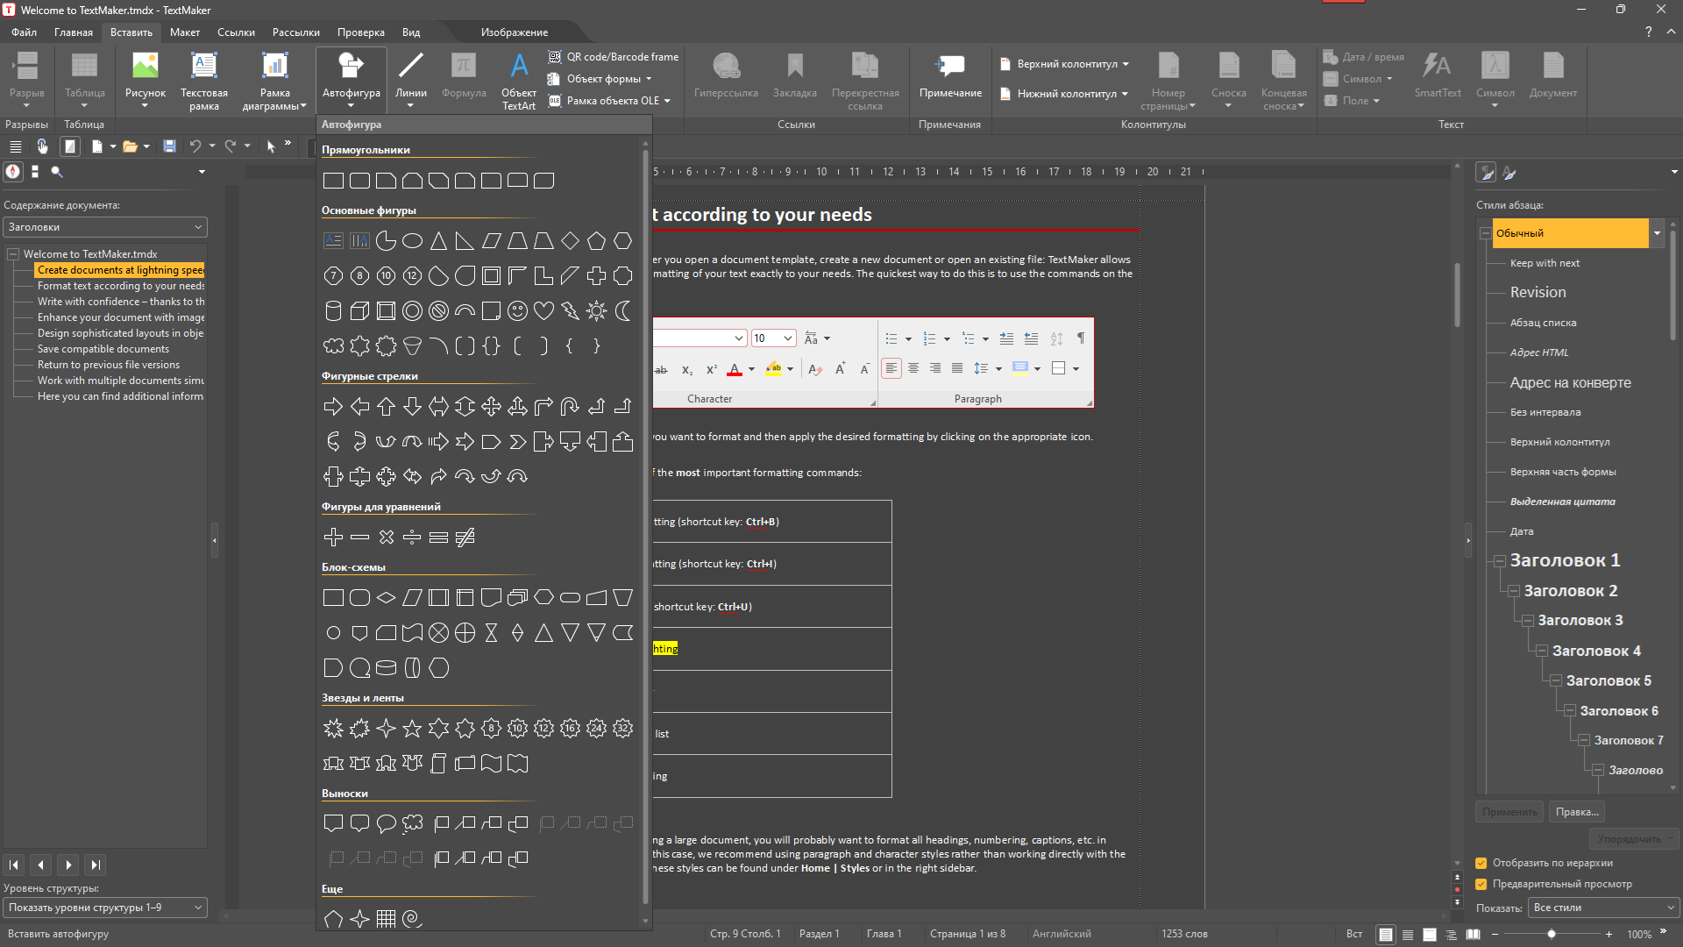Insert a QR code/Barcode frame
The width and height of the screenshot is (1683, 947).
[x=614, y=57]
